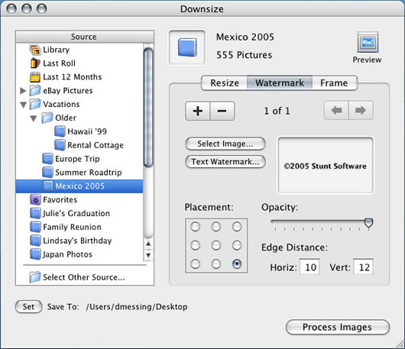Switch to the Resize tab
The image size is (405, 349).
pos(224,83)
